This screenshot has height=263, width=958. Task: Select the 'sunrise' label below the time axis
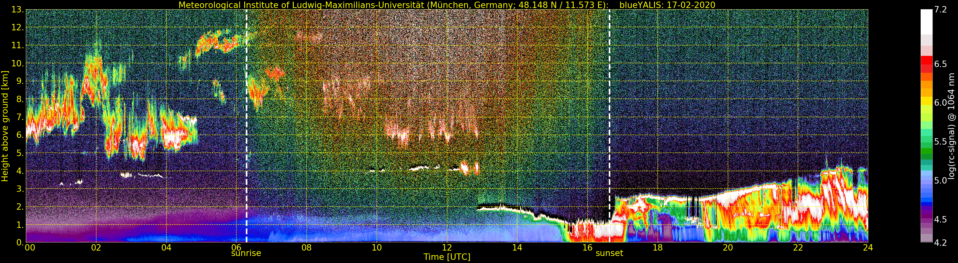point(246,253)
